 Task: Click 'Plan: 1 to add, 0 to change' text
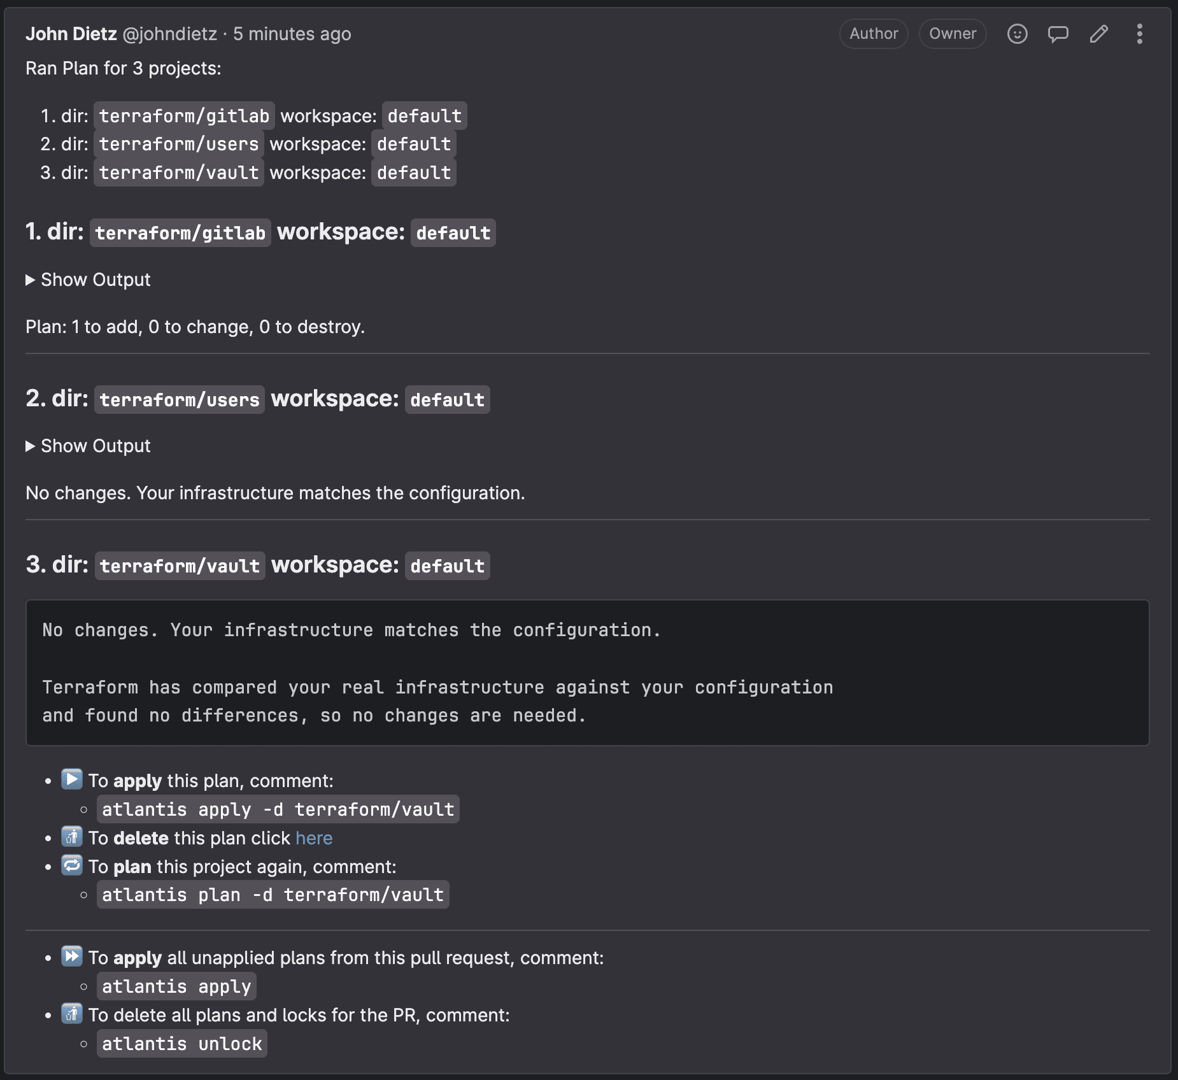[x=195, y=327]
